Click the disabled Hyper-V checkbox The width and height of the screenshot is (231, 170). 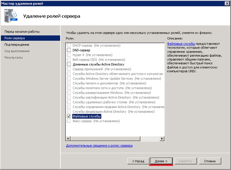point(69,55)
